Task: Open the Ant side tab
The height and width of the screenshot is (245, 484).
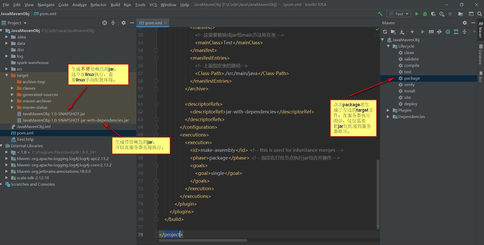Action: coord(481,76)
